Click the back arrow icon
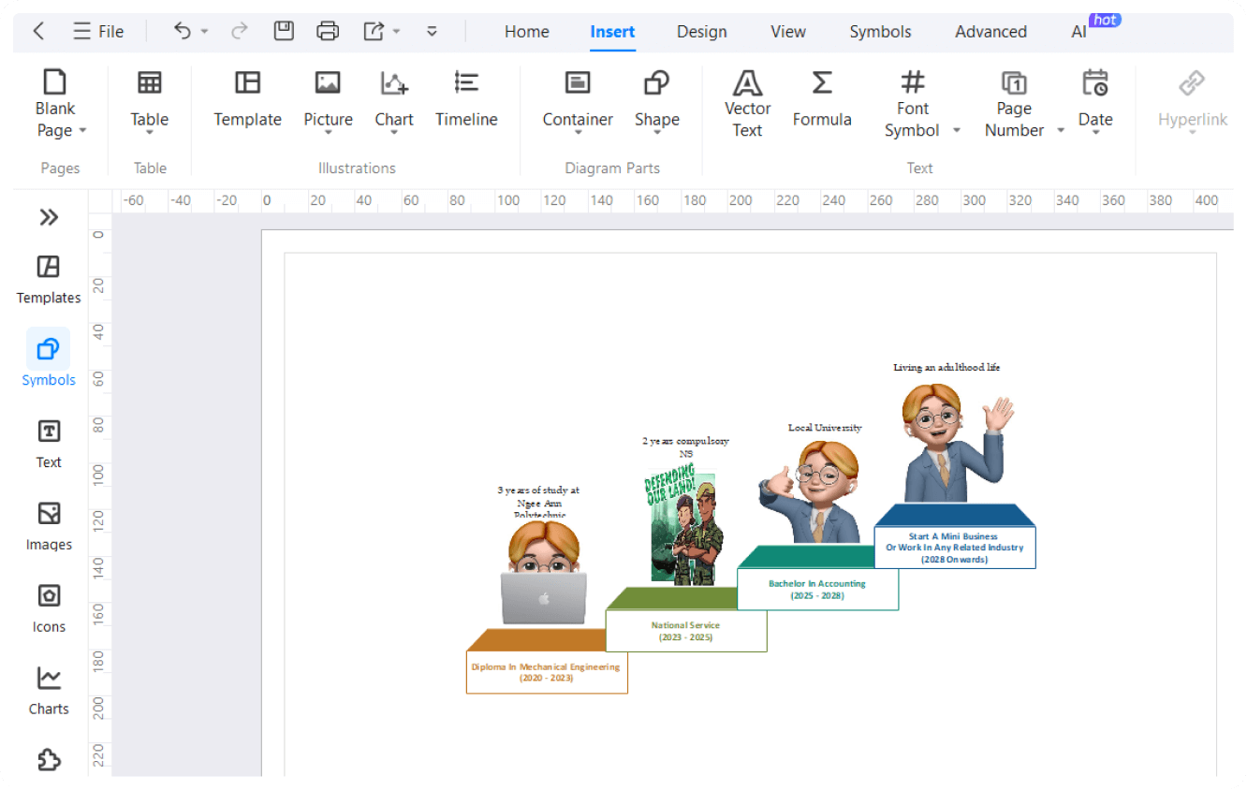 pyautogui.click(x=38, y=31)
